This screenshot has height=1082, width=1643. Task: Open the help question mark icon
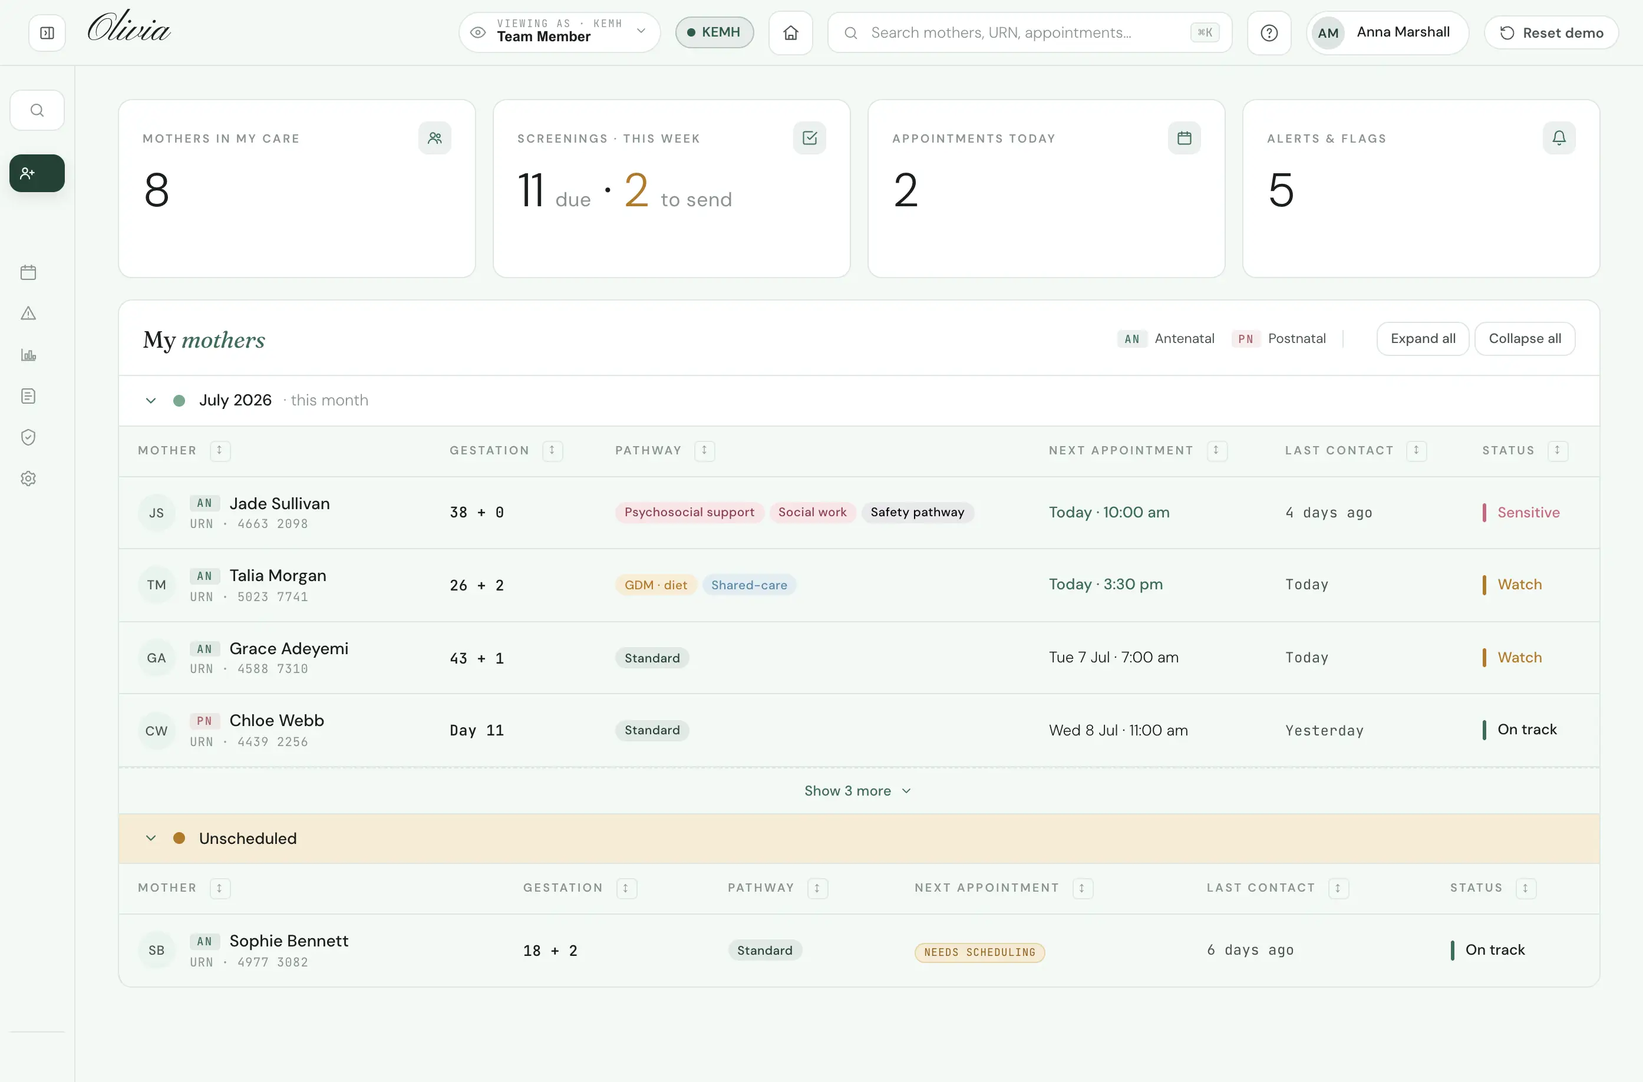[1269, 32]
